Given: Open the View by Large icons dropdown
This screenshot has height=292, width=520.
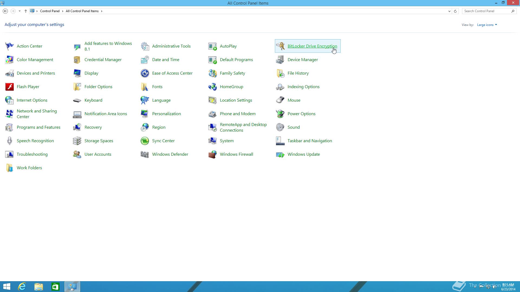Looking at the screenshot, I should (487, 25).
